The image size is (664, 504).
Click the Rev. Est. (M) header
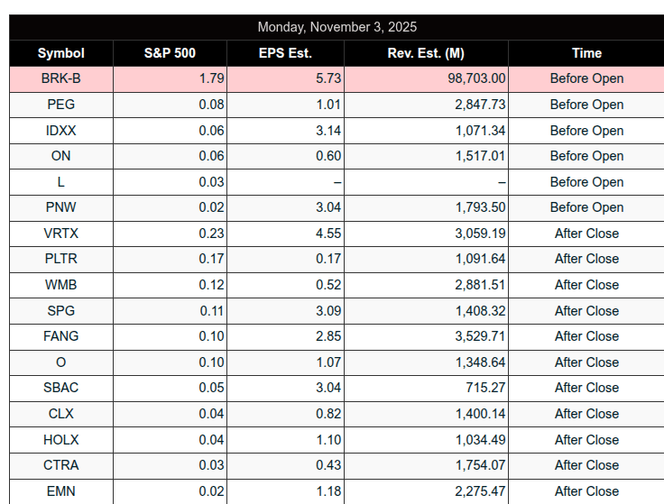(426, 53)
